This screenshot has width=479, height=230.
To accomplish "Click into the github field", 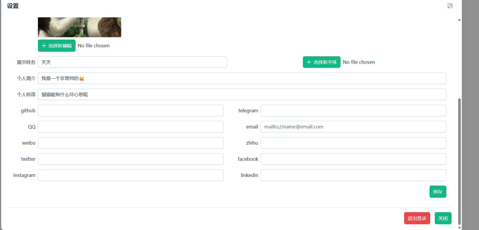I will coord(131,111).
